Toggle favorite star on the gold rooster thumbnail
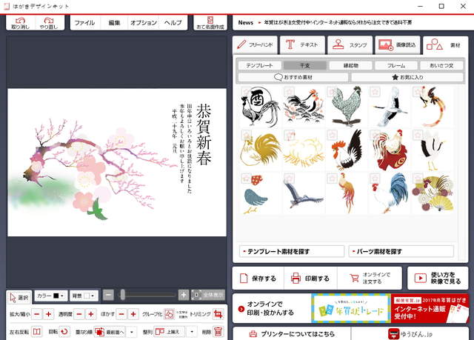474x340 pixels. (x=246, y=136)
